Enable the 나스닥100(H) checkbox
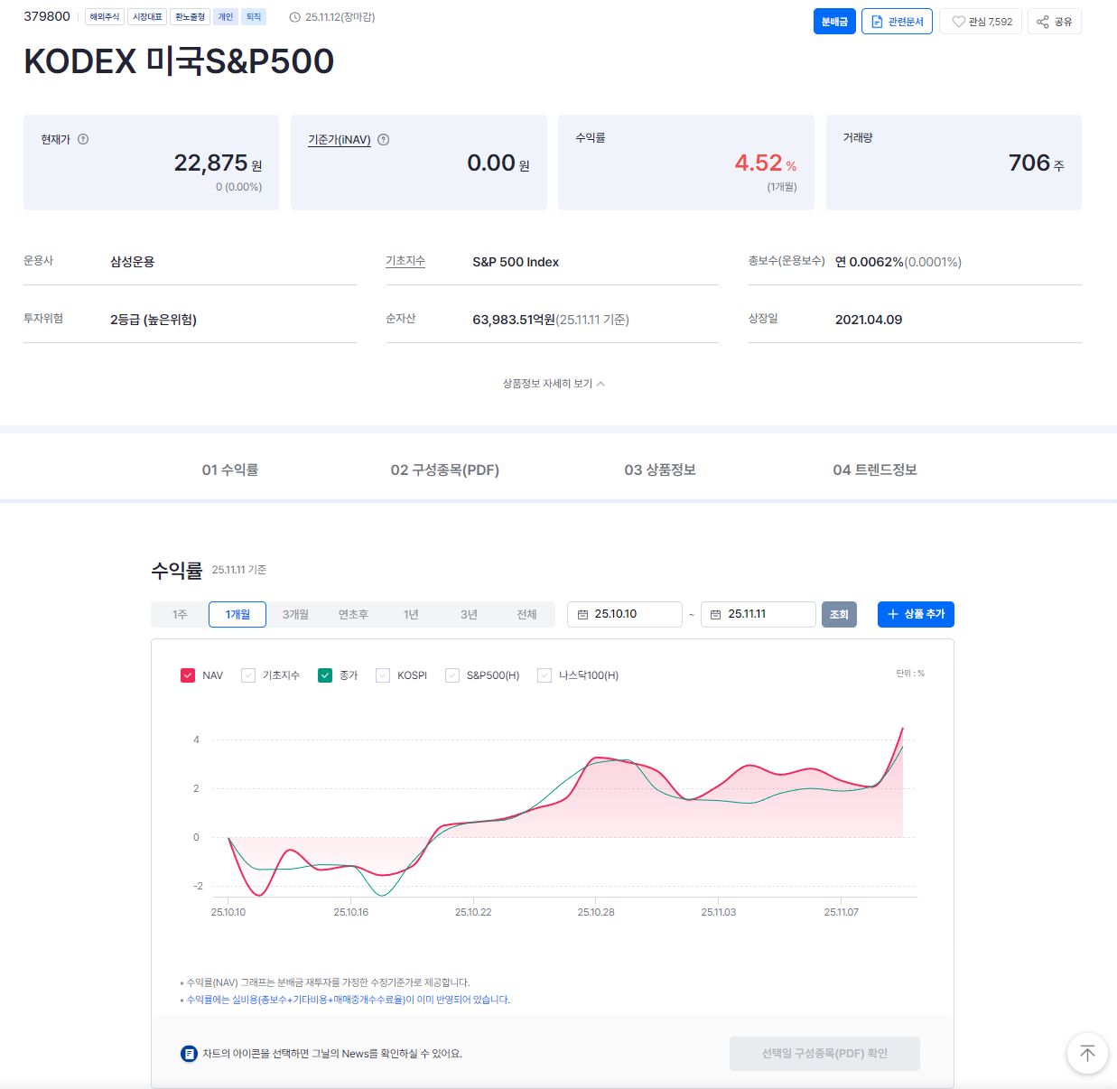The image size is (1117, 1089). coord(545,675)
